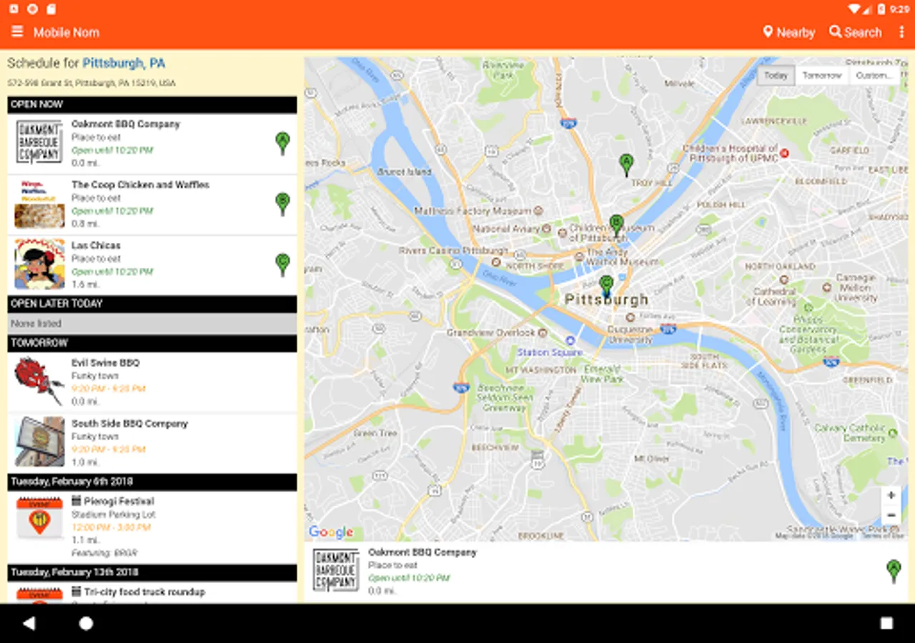The height and width of the screenshot is (643, 915).
Task: Tap the Open Now section header
Action: tap(152, 104)
